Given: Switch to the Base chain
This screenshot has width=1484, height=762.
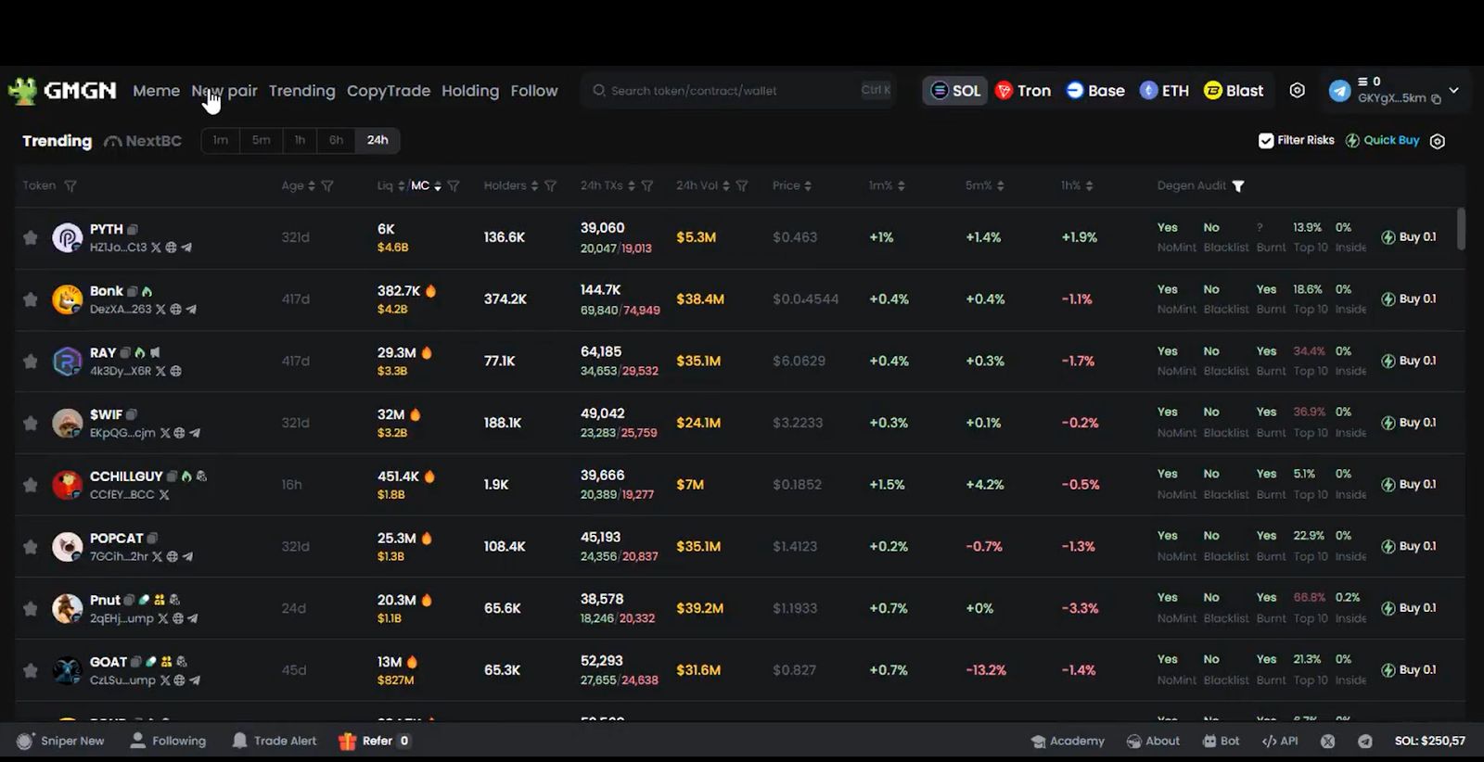Looking at the screenshot, I should click(1095, 91).
